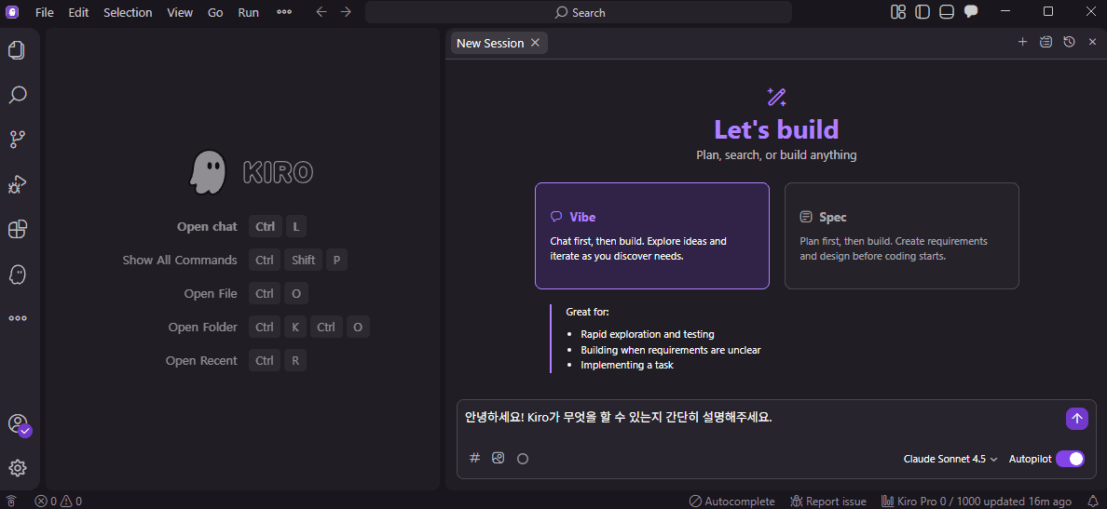Open the Explorer view in activity bar
Viewport: 1107px width, 509px height.
point(17,50)
